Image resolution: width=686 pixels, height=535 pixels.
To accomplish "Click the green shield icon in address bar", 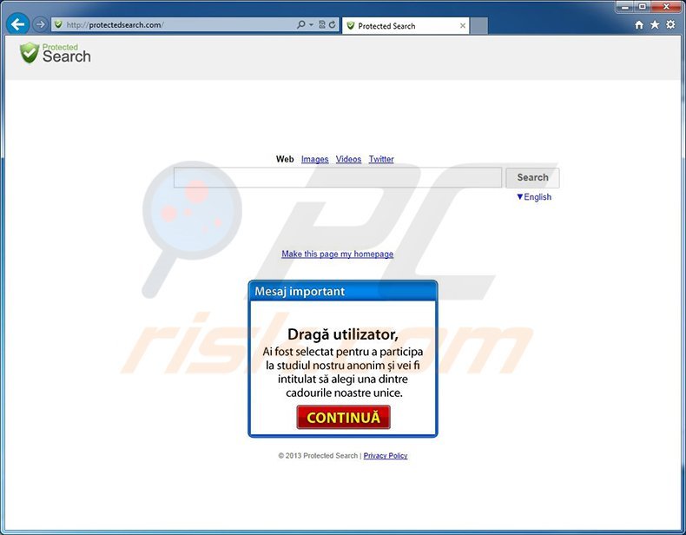I will click(x=58, y=24).
